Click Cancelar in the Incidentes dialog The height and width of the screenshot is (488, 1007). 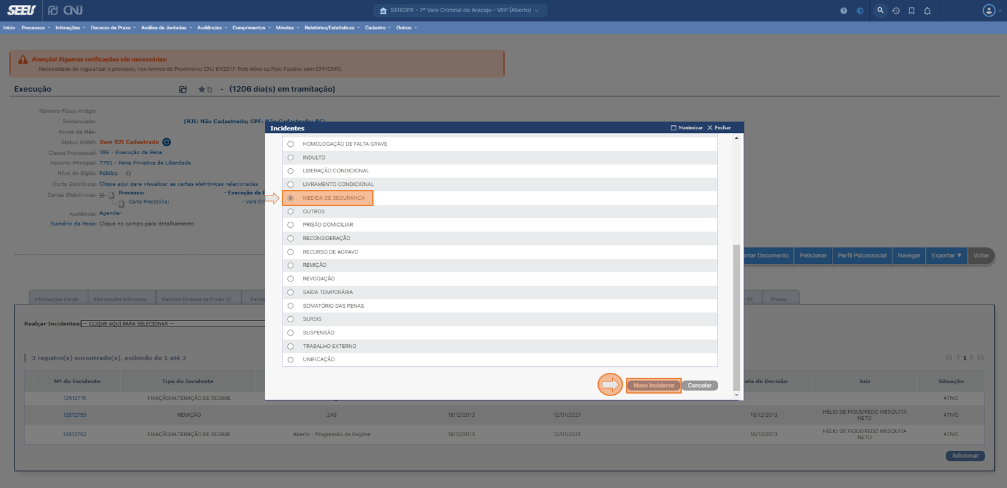[699, 386]
